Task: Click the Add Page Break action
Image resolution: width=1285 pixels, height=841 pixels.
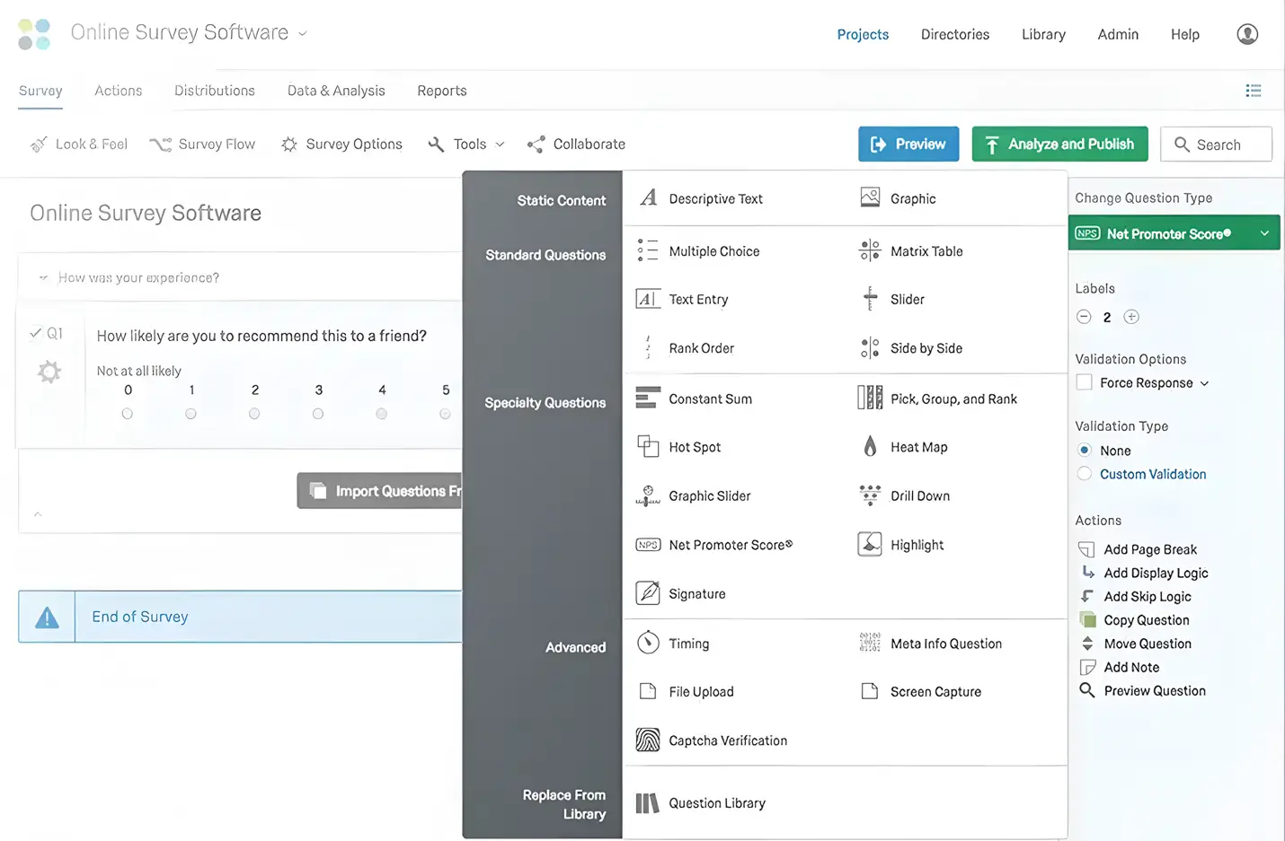Action: pos(1150,548)
